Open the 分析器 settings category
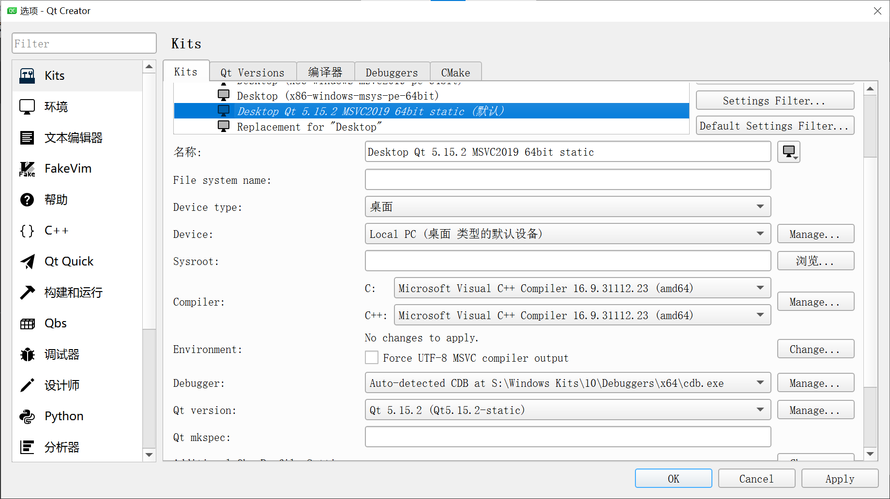Image resolution: width=890 pixels, height=499 pixels. coord(77,447)
